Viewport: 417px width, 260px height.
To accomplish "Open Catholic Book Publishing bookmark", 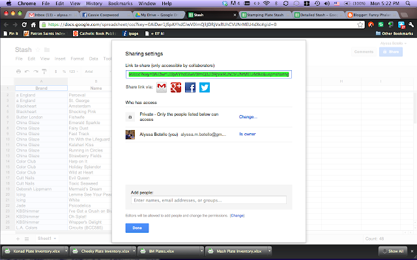I will pos(94,33).
